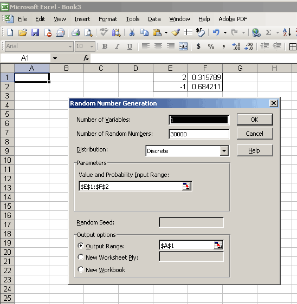This screenshot has height=304, width=297.
Task: Center align text
Action: pyautogui.click(x=158, y=47)
